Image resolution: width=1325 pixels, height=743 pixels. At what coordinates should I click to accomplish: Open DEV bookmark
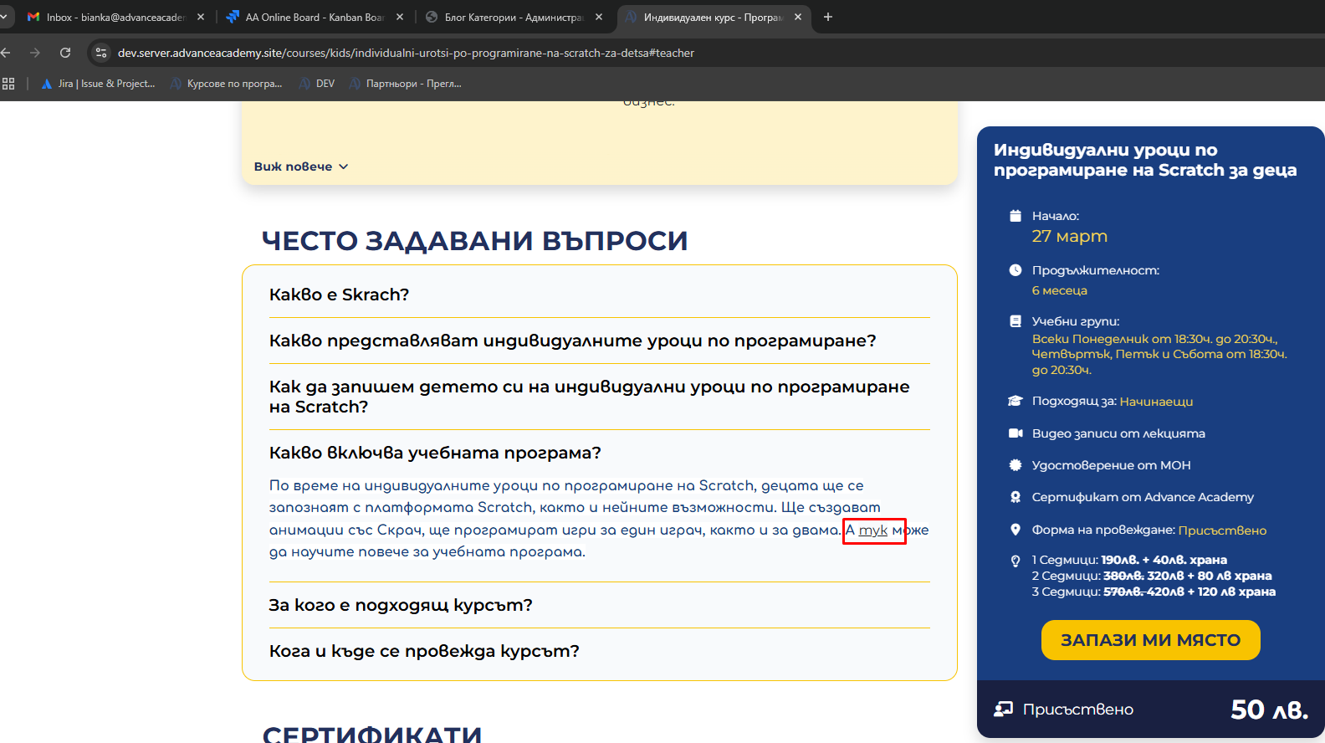tap(317, 84)
